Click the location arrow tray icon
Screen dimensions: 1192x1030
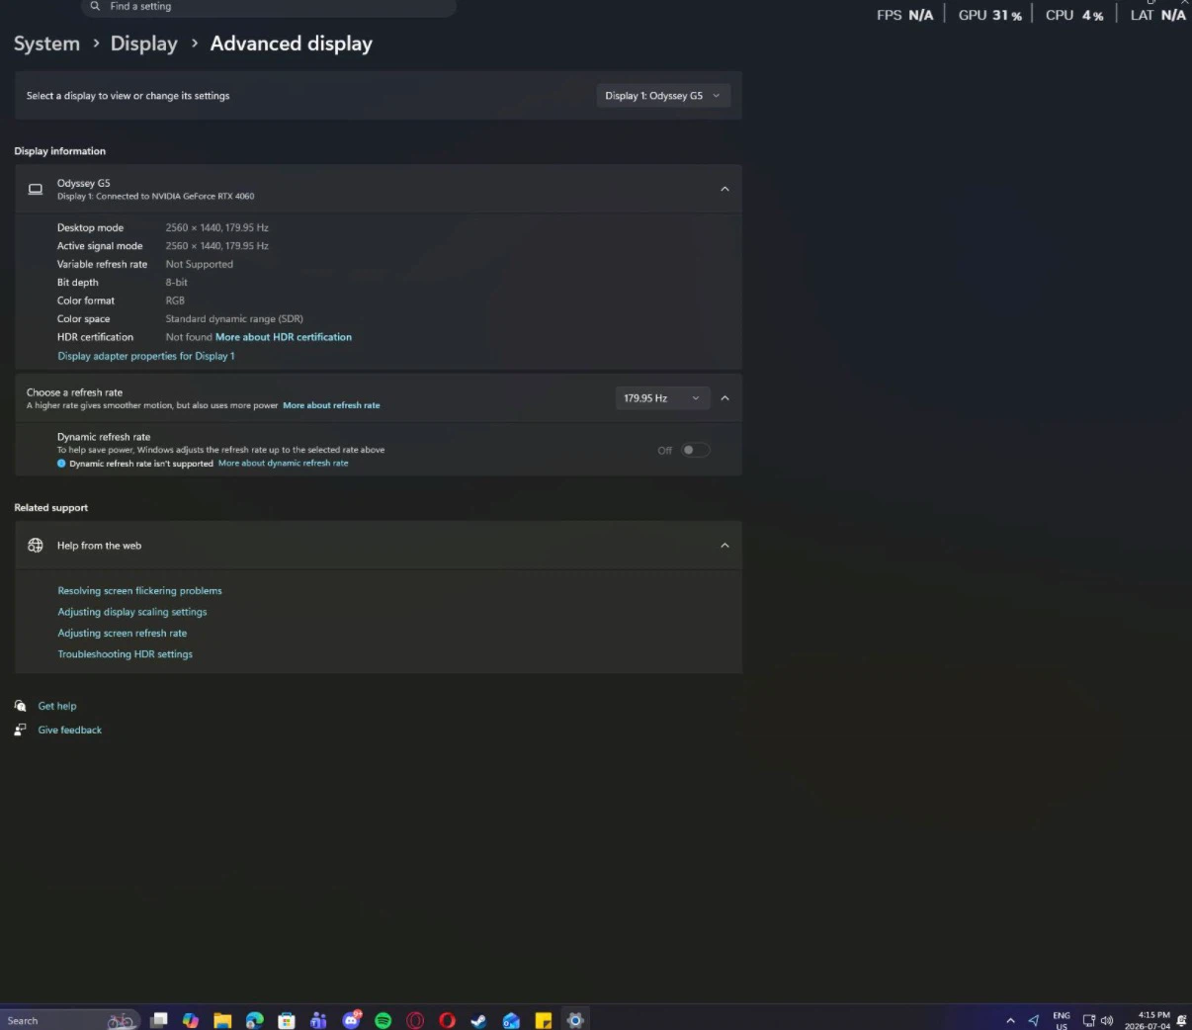(1034, 1020)
